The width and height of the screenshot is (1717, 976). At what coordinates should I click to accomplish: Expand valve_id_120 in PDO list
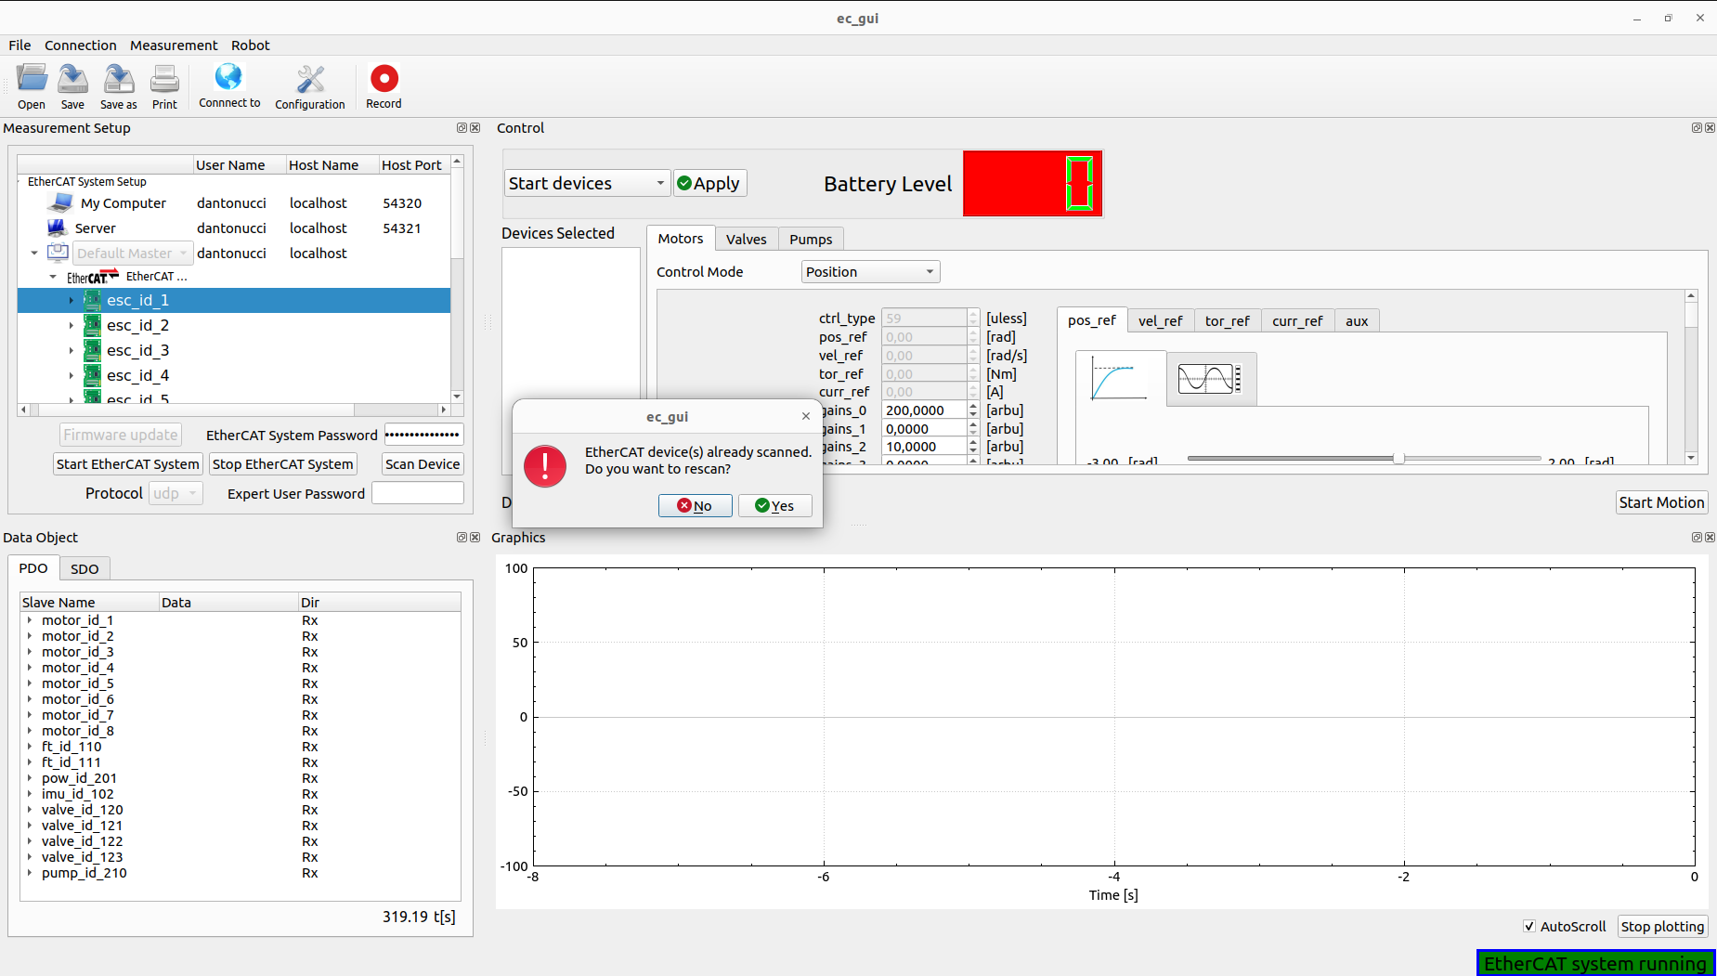click(x=30, y=810)
